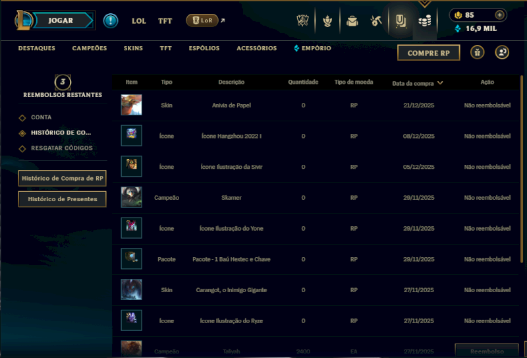Click the Ícone Hangzhou 2022 I thumbnail
This screenshot has height=358, width=527.
tap(131, 135)
